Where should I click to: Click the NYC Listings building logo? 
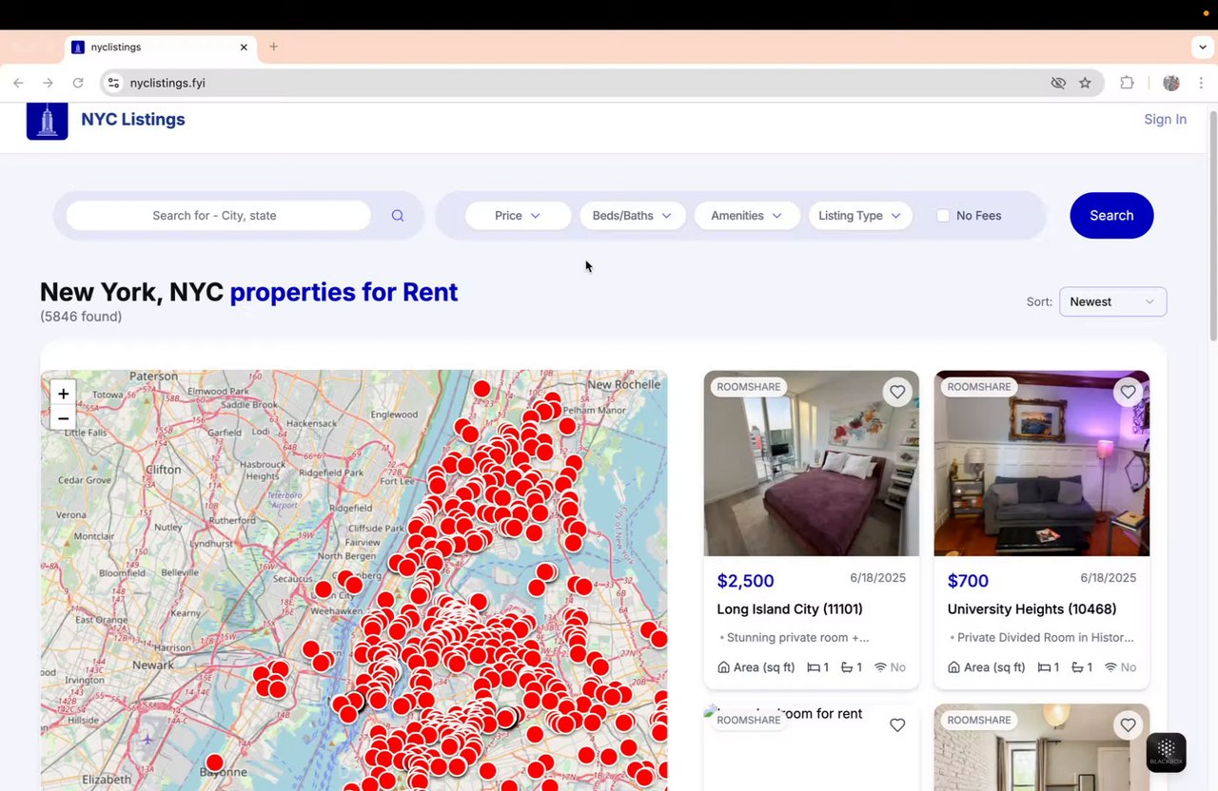(47, 121)
